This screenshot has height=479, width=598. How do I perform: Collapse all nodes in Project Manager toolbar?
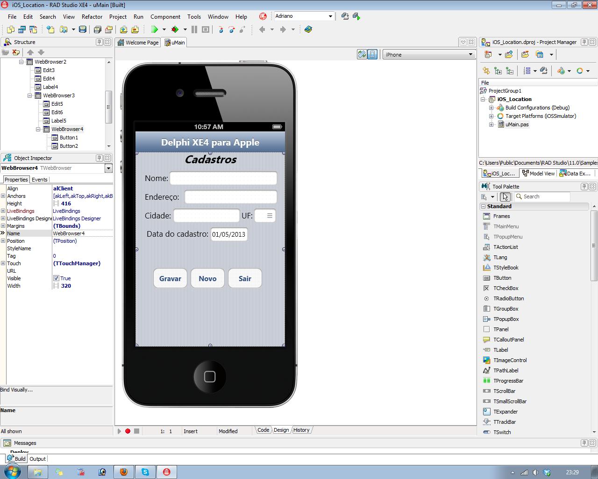click(510, 71)
